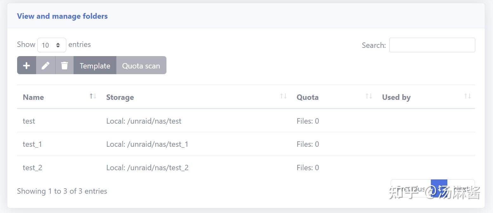Click the sort arrows beside the Storage header
493x213 pixels.
282,97
